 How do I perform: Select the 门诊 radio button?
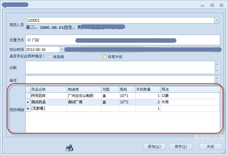pyautogui.click(x=29, y=40)
